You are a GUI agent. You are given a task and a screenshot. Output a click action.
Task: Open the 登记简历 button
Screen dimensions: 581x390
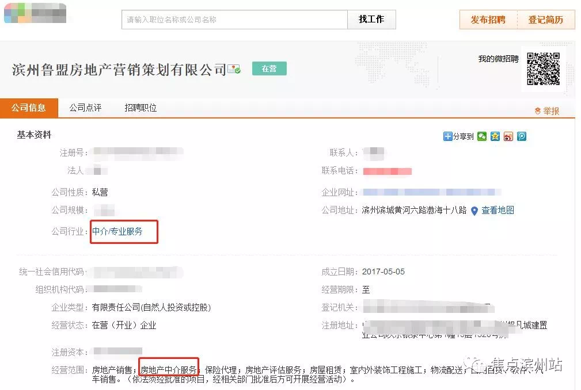(546, 20)
